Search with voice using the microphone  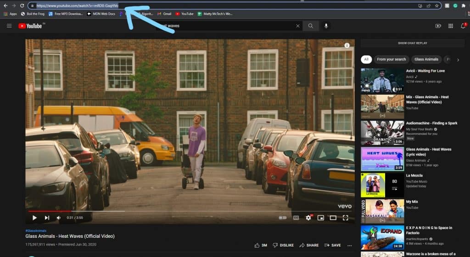[326, 26]
